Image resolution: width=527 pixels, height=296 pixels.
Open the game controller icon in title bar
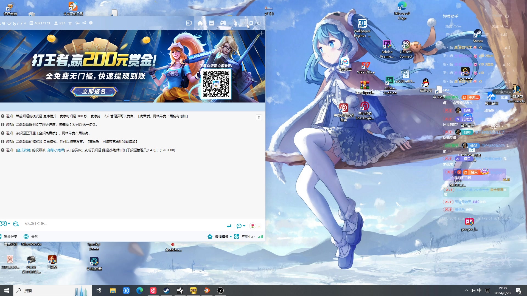click(x=223, y=23)
